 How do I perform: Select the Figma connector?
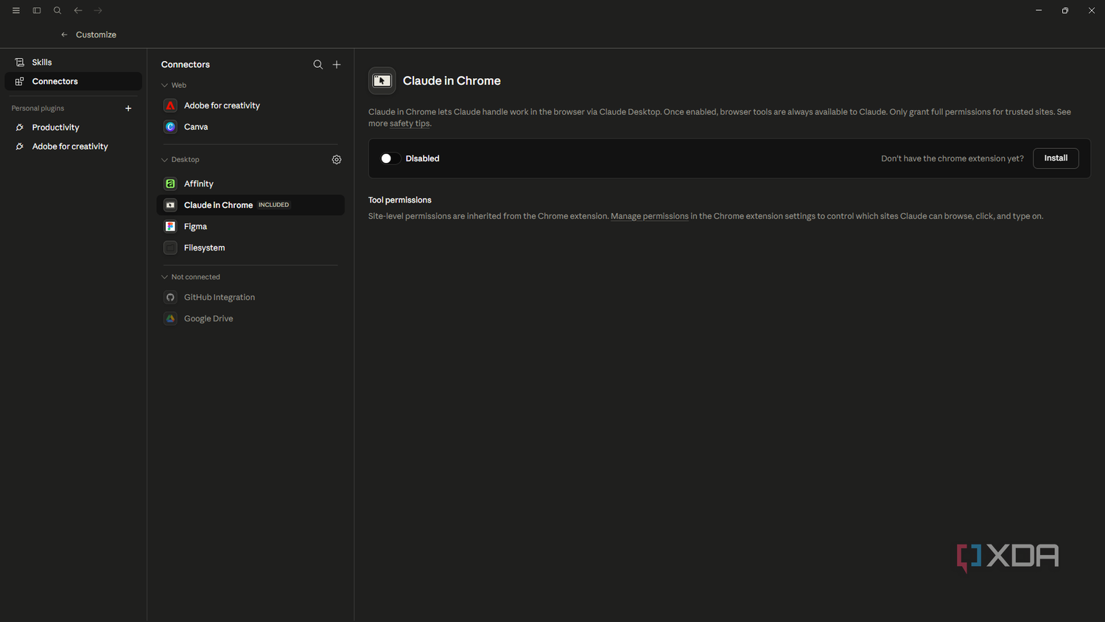[250, 226]
